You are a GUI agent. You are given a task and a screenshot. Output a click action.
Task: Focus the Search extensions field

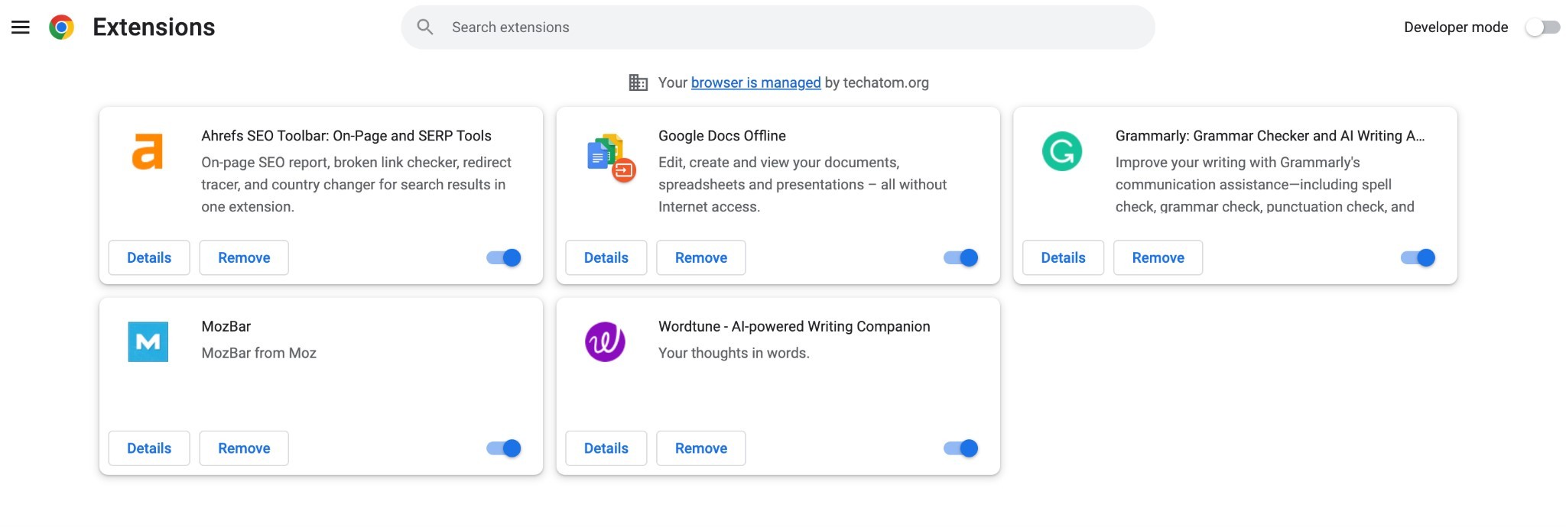(x=778, y=27)
